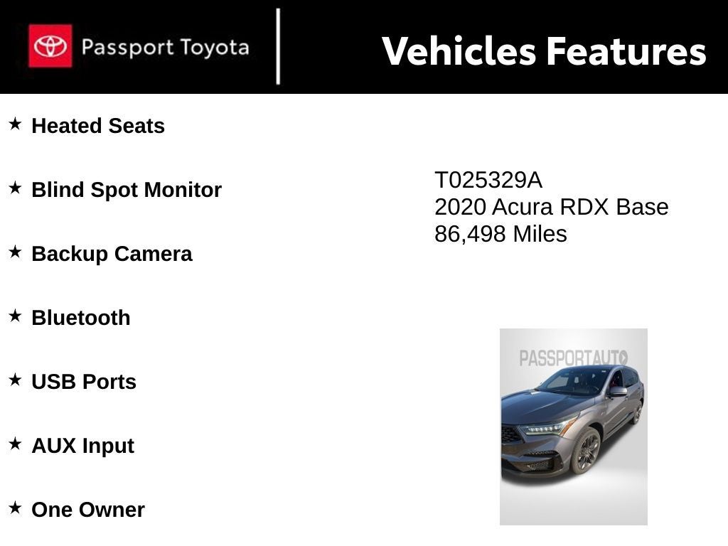The image size is (728, 546).
Task: Click the star beside One Owner
Action: tap(15, 508)
